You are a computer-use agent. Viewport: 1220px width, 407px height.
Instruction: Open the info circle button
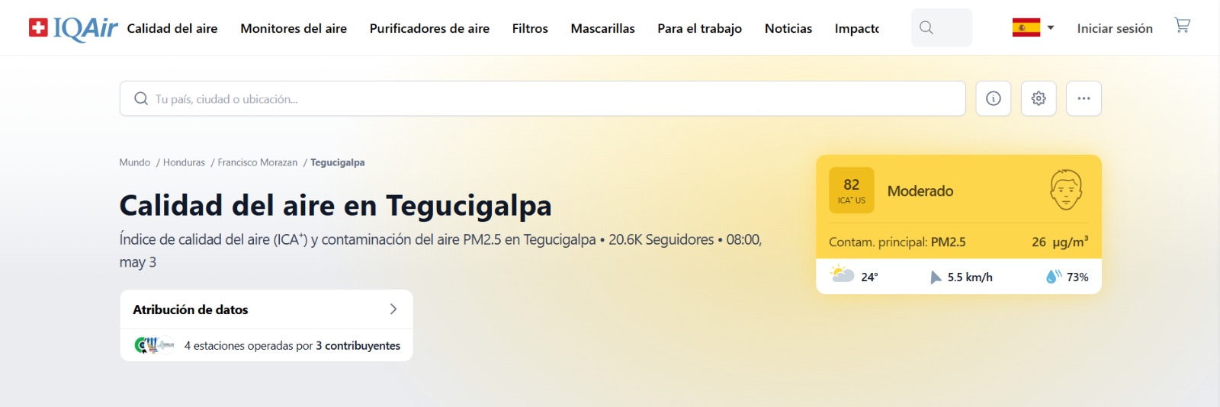(994, 98)
